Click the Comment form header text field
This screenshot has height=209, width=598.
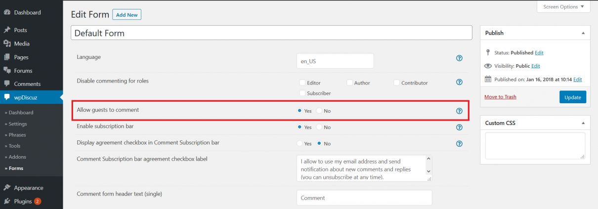[365, 198]
